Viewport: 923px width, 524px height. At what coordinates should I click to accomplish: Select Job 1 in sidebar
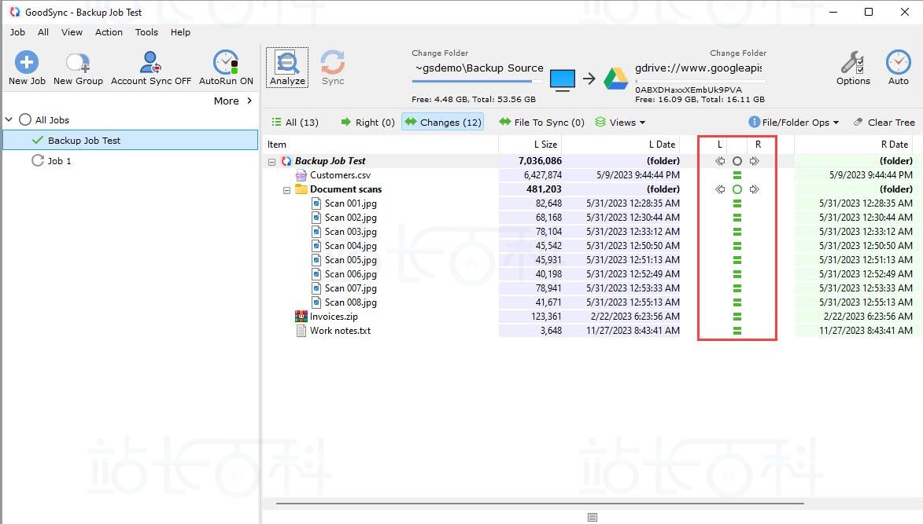59,160
